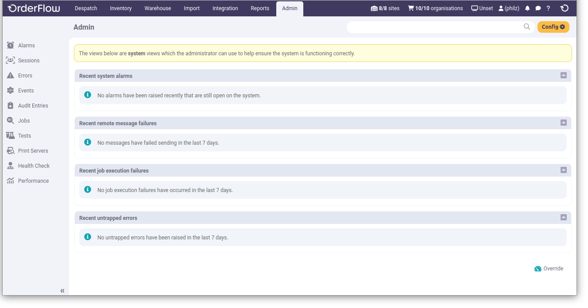Select Print Servers in sidebar
This screenshot has height=308, width=588.
point(33,150)
